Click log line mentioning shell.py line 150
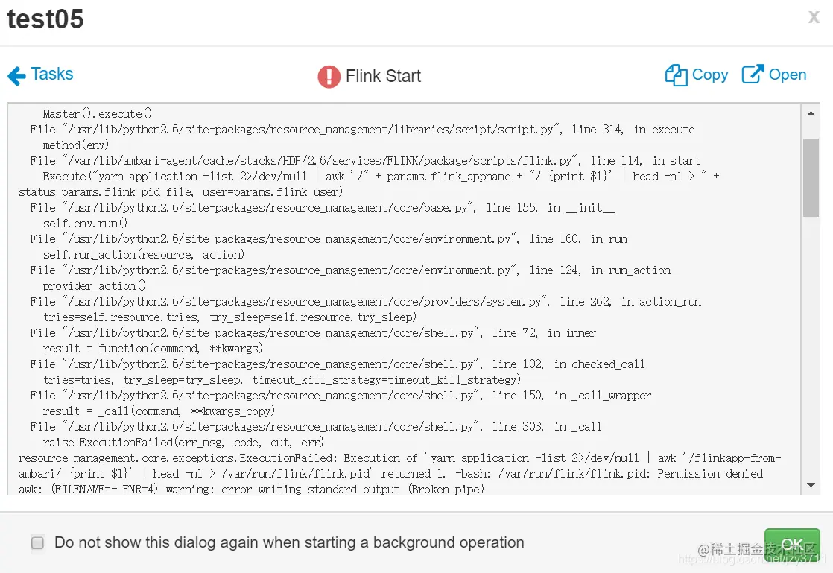 coord(341,396)
